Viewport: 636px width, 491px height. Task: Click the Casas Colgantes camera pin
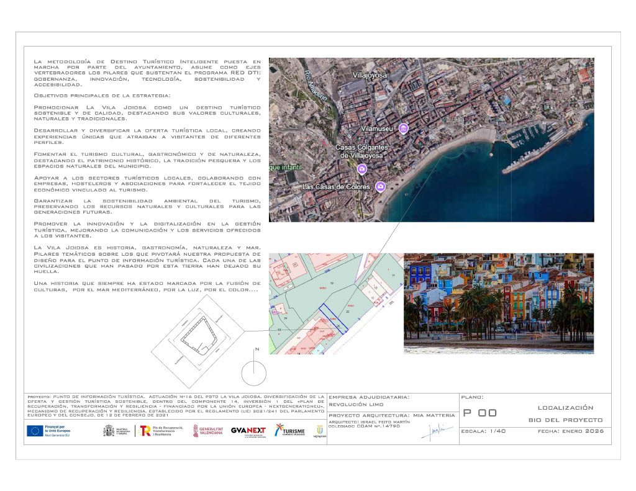pyautogui.click(x=362, y=169)
